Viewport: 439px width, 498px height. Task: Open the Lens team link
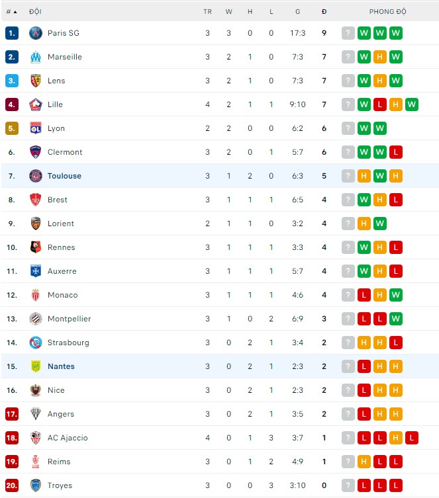(x=56, y=81)
